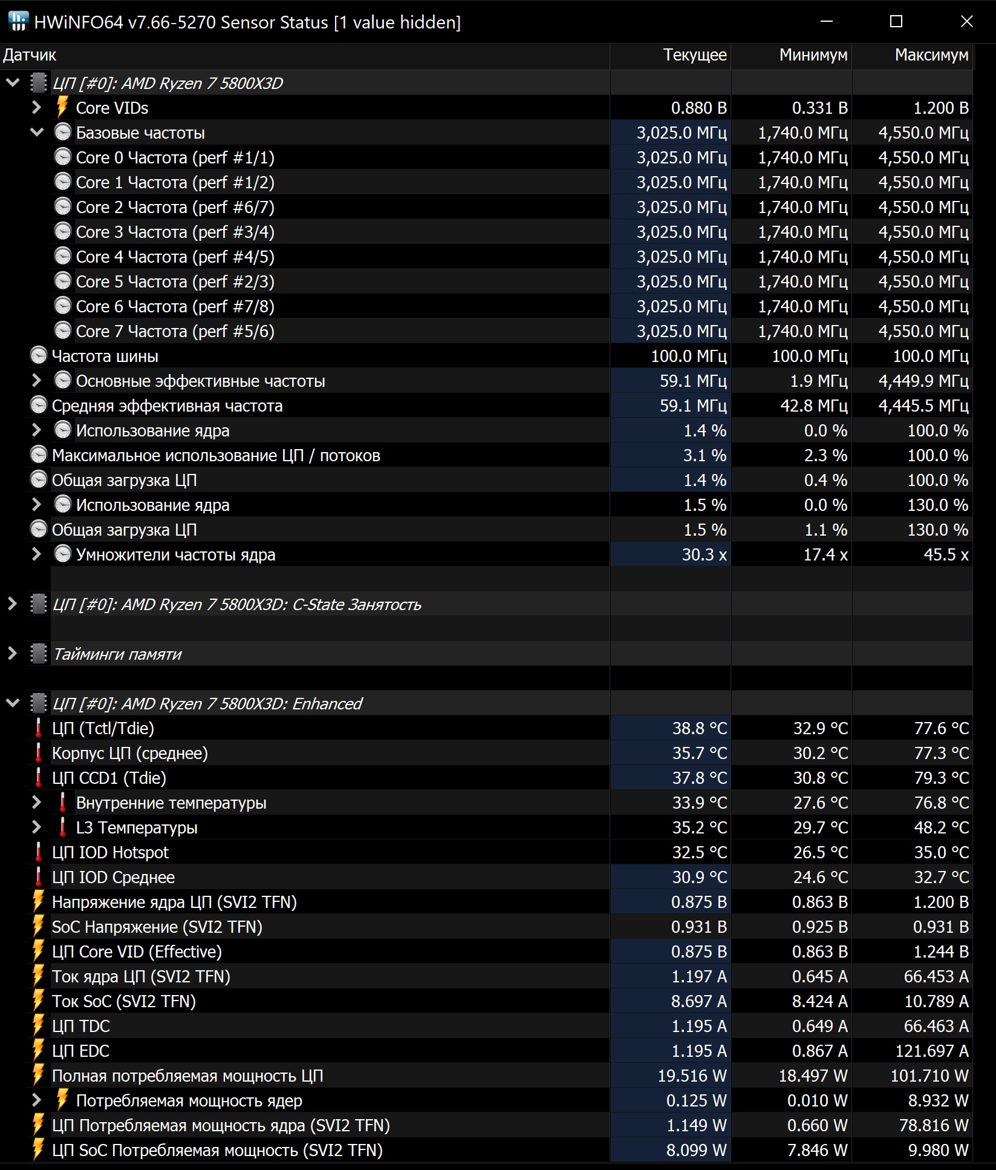Click the clock icon beside Частота шины

pyautogui.click(x=38, y=355)
